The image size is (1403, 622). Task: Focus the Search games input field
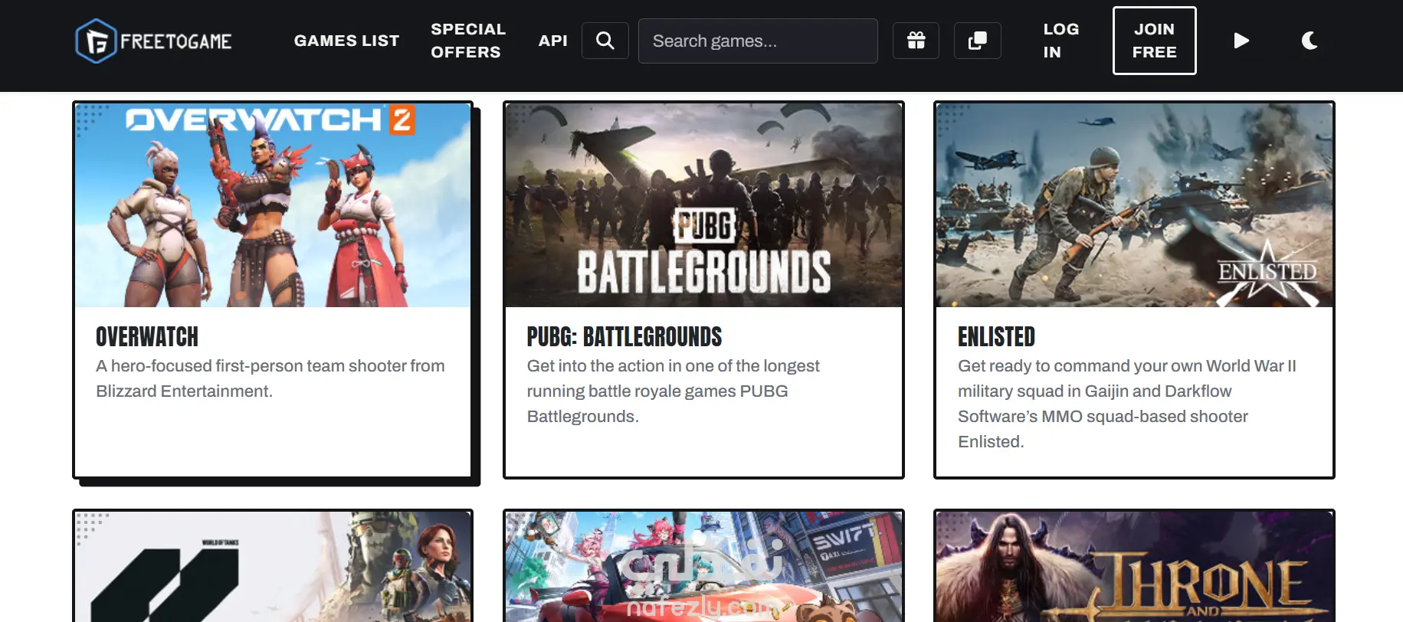pos(758,41)
